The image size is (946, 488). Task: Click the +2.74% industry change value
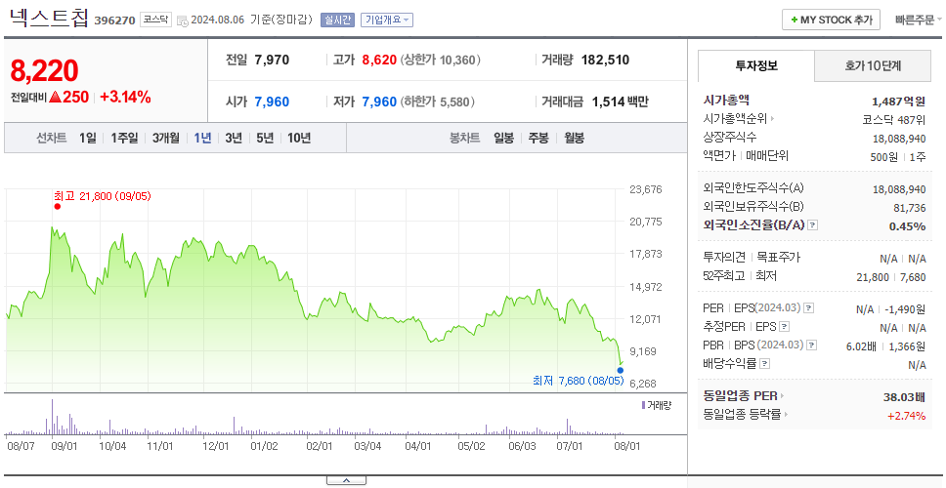906,415
